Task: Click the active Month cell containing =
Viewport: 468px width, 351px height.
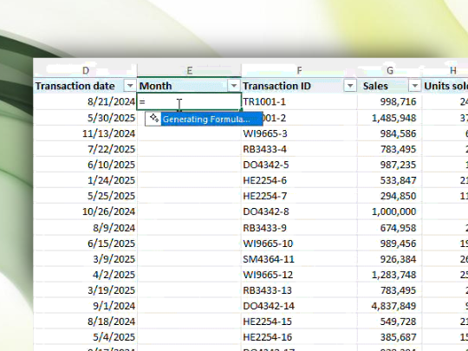Action: (x=189, y=101)
